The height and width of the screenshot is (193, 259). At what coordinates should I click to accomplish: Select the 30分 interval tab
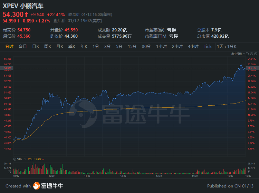(x=146, y=47)
